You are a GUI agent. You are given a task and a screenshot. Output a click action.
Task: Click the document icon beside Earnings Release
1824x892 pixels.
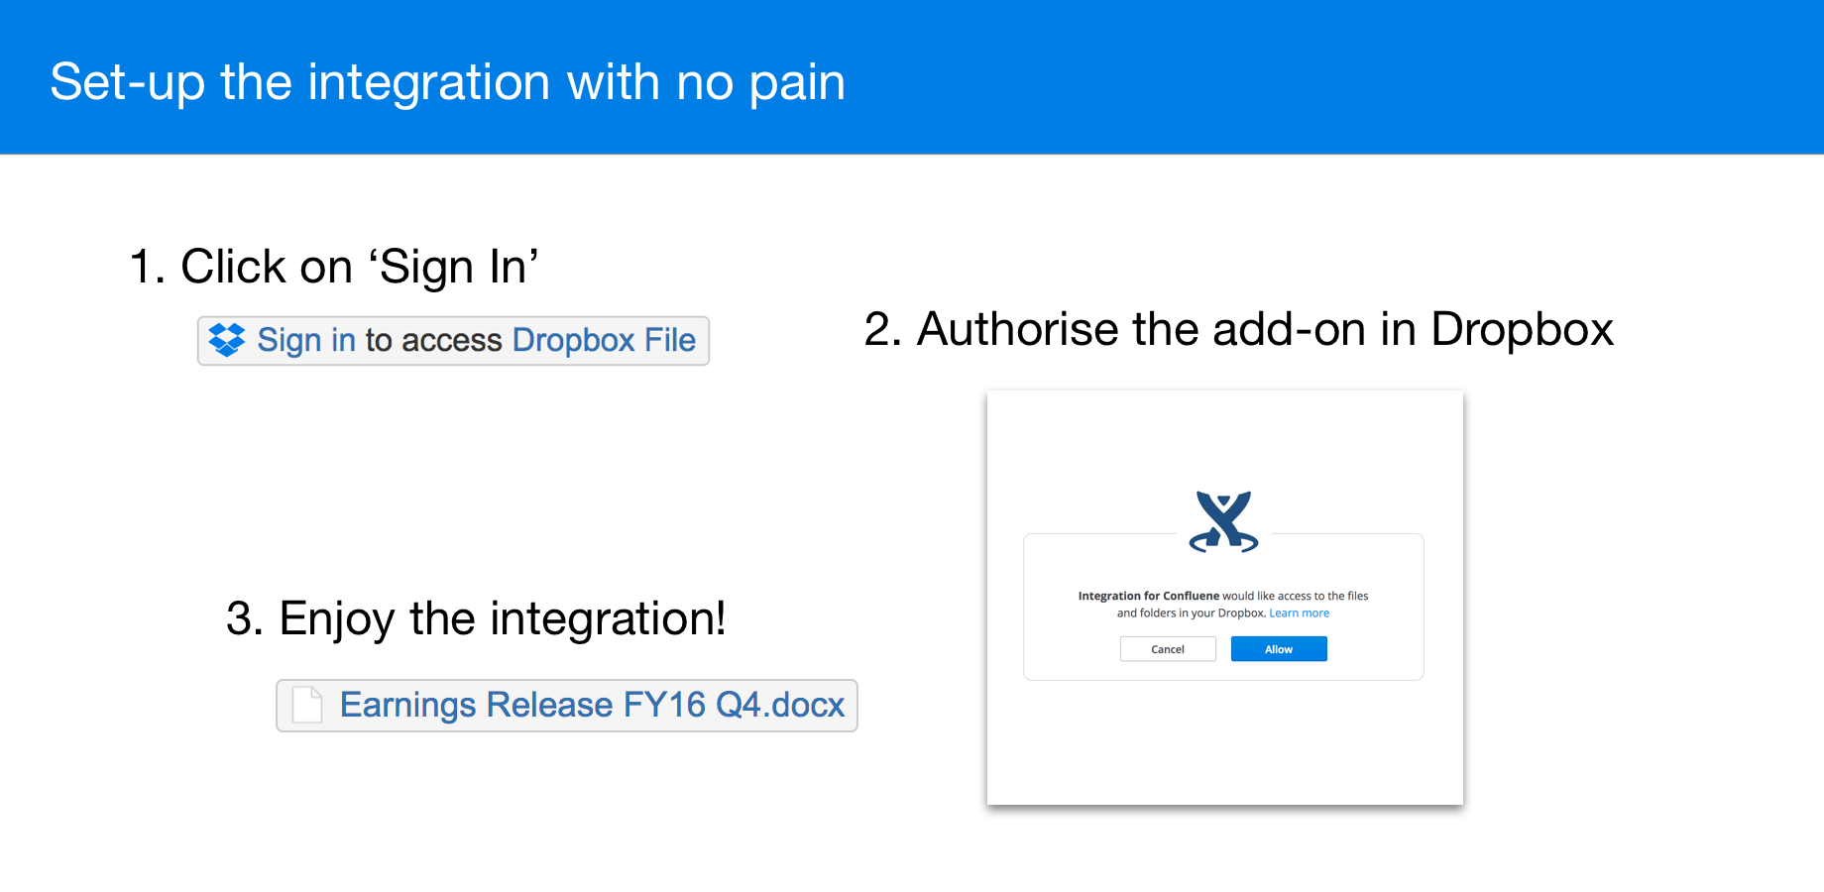[x=307, y=705]
